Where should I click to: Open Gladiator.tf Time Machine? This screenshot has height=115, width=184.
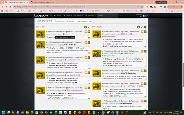click(64, 21)
